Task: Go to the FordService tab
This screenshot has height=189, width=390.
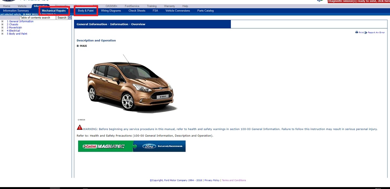Action: pyautogui.click(x=132, y=6)
